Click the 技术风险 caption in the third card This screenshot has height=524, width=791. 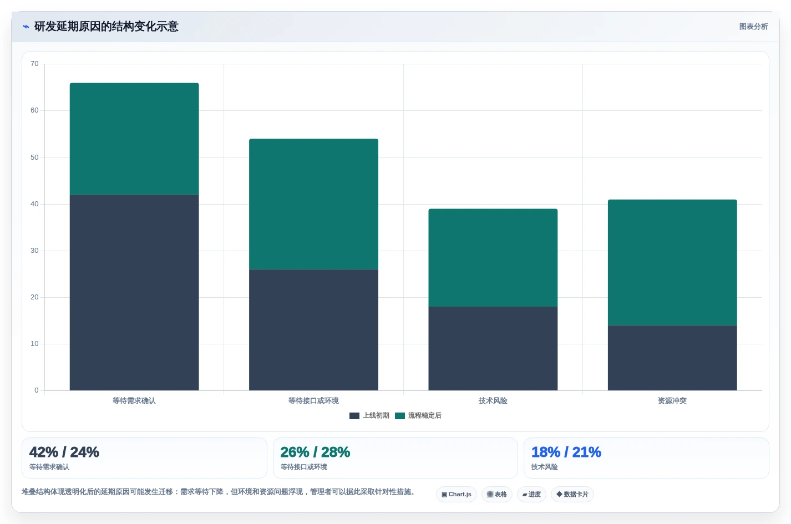[545, 467]
